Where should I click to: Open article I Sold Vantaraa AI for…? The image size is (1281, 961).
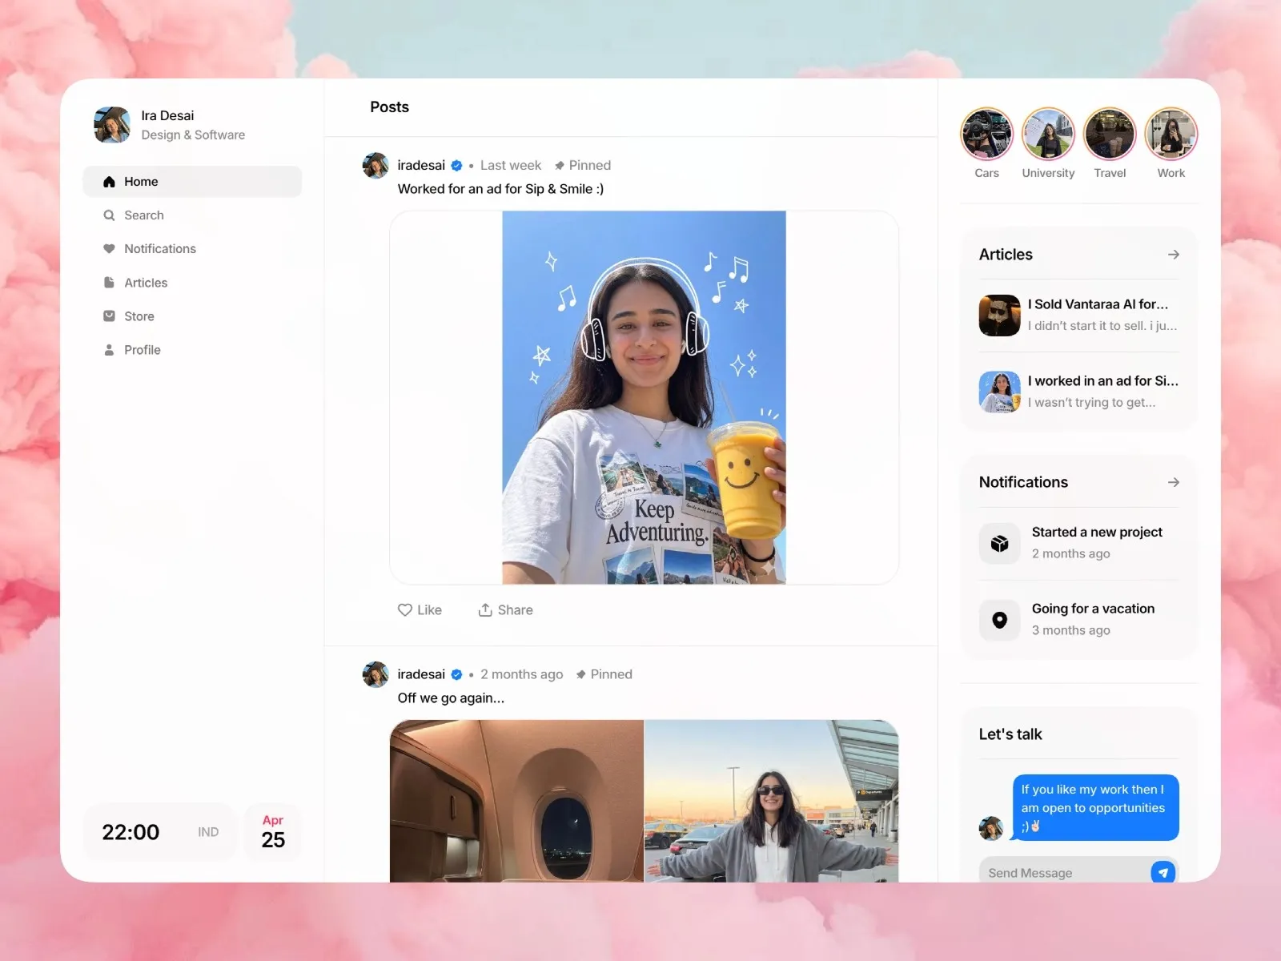click(x=1078, y=315)
